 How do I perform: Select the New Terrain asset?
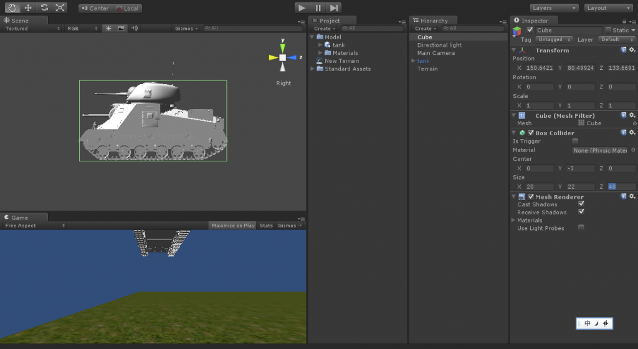[x=342, y=61]
